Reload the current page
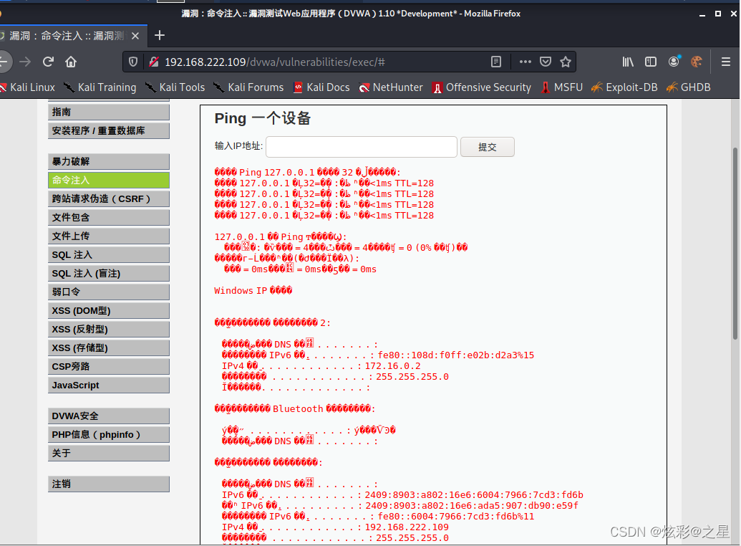 [x=48, y=62]
